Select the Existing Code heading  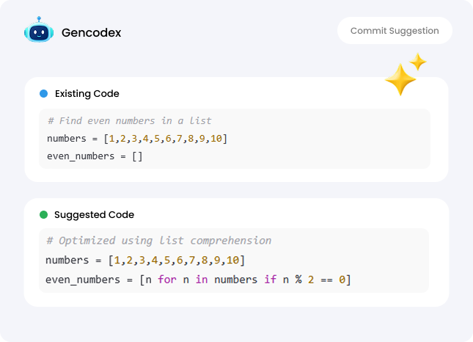coord(87,94)
